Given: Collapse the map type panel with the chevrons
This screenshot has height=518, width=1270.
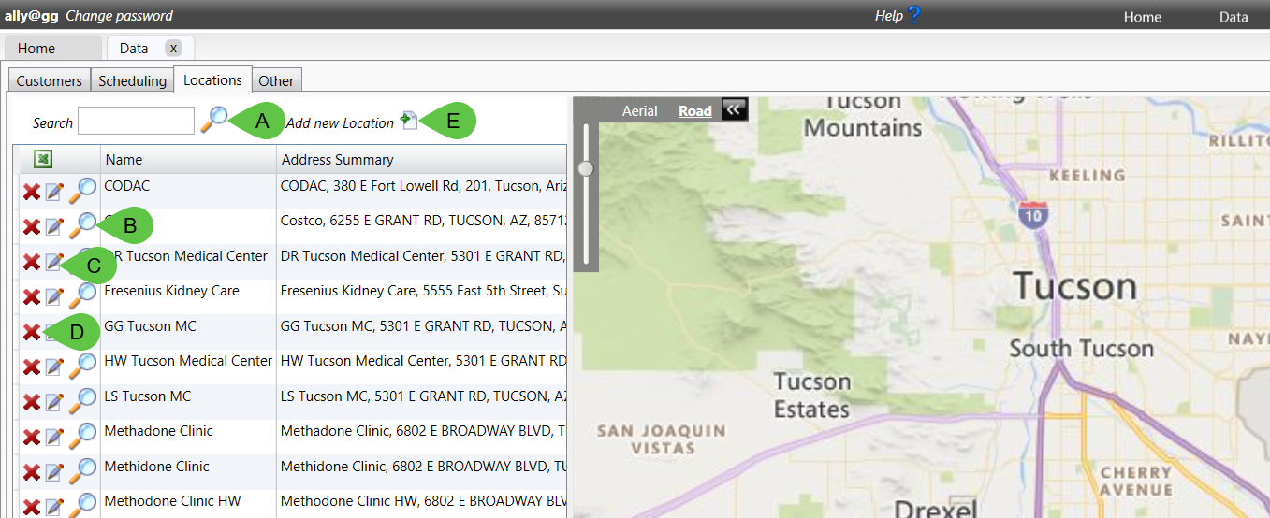Looking at the screenshot, I should point(734,110).
